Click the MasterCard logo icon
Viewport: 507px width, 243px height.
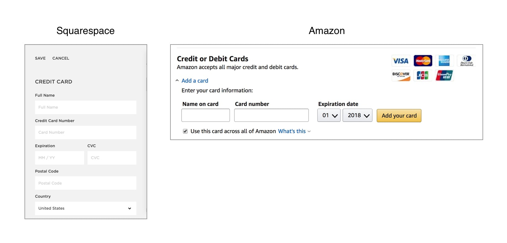tap(423, 61)
